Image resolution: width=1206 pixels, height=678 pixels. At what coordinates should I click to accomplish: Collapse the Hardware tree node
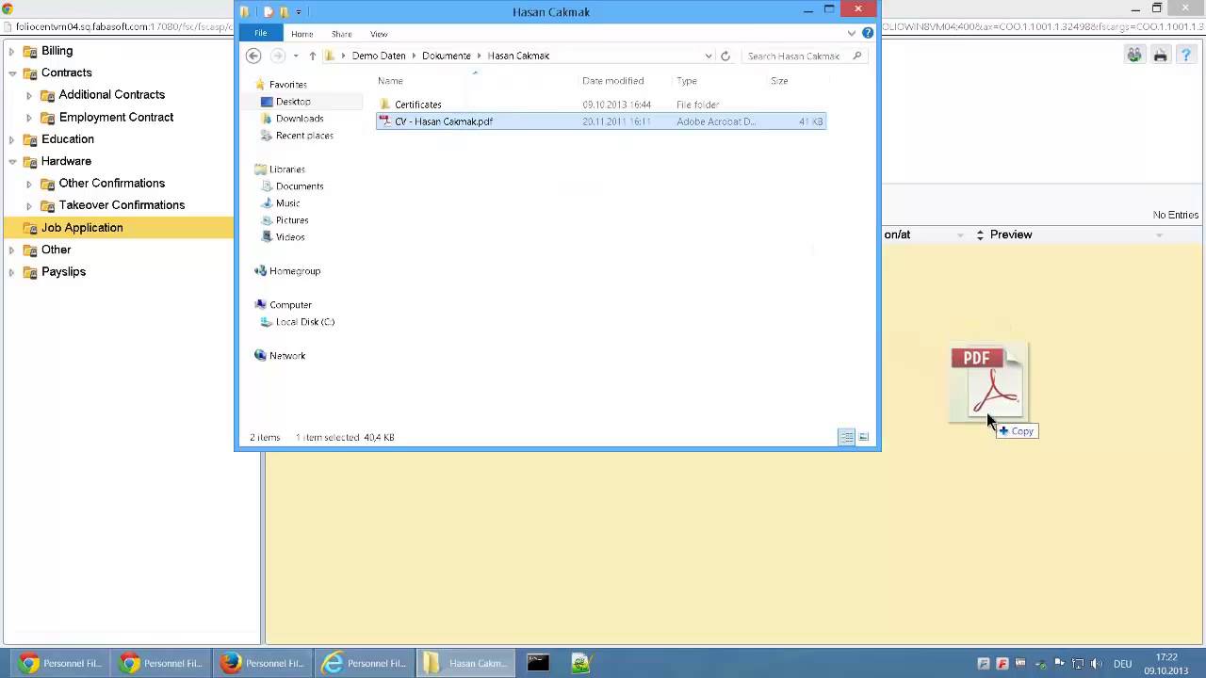click(11, 161)
